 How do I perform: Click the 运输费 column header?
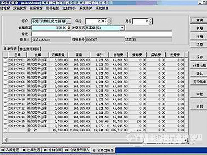tap(156, 55)
